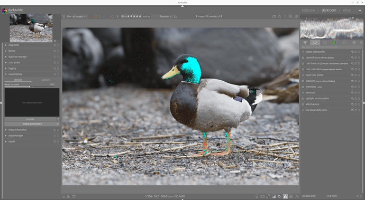The image size is (365, 200).
Task: Show active modules with the power tab
Action: pyautogui.click(x=315, y=43)
